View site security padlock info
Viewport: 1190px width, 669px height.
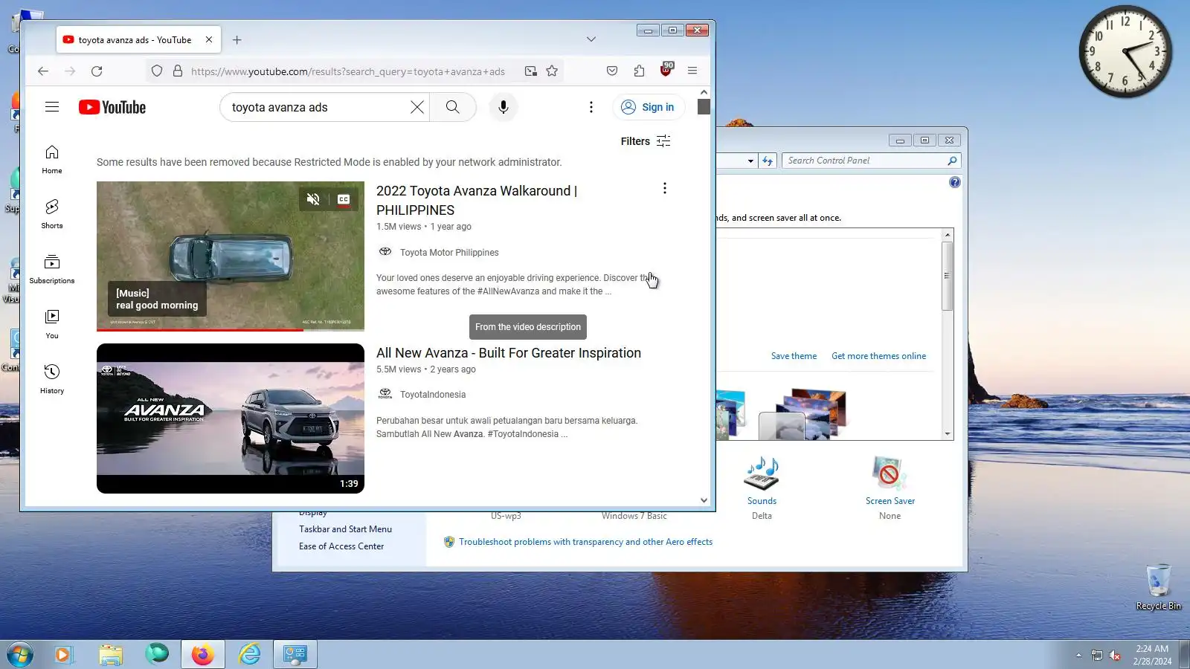click(178, 71)
